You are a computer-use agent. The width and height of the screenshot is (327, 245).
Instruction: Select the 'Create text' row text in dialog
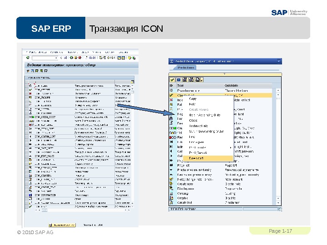pos(184,202)
